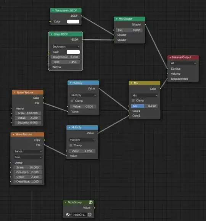Select the Transparent BSDF node header
The height and width of the screenshot is (221, 206).
[66, 10]
